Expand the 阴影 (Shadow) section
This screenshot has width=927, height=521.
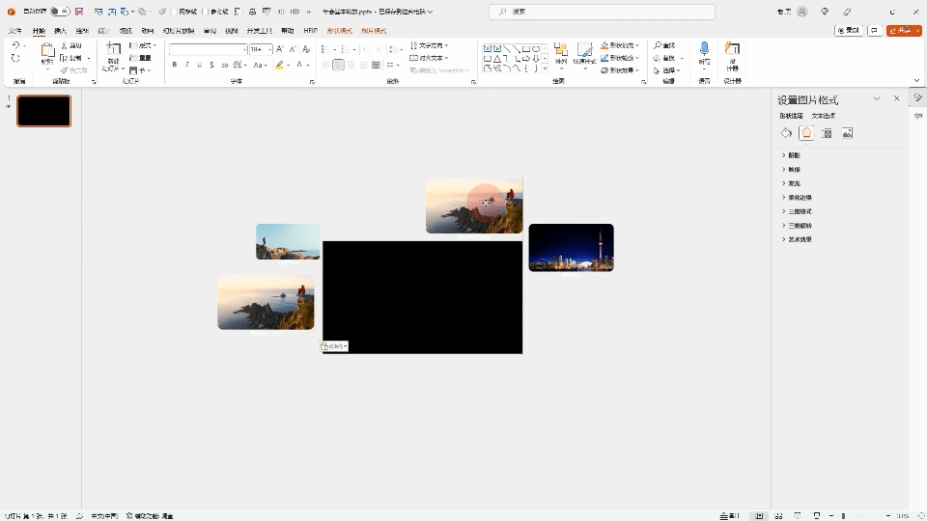click(791, 155)
